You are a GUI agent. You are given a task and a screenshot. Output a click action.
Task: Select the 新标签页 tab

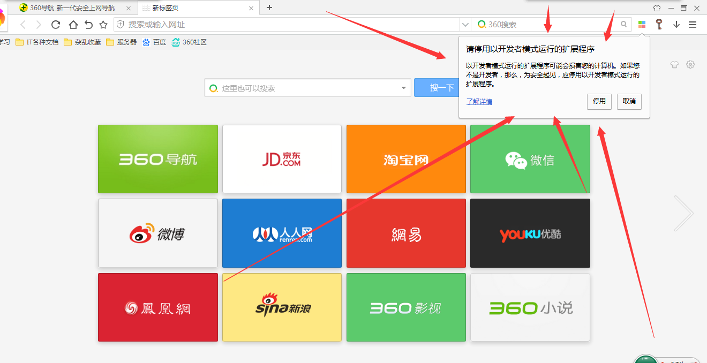tap(198, 8)
